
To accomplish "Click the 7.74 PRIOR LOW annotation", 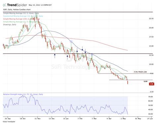I will click(x=140, y=72).
